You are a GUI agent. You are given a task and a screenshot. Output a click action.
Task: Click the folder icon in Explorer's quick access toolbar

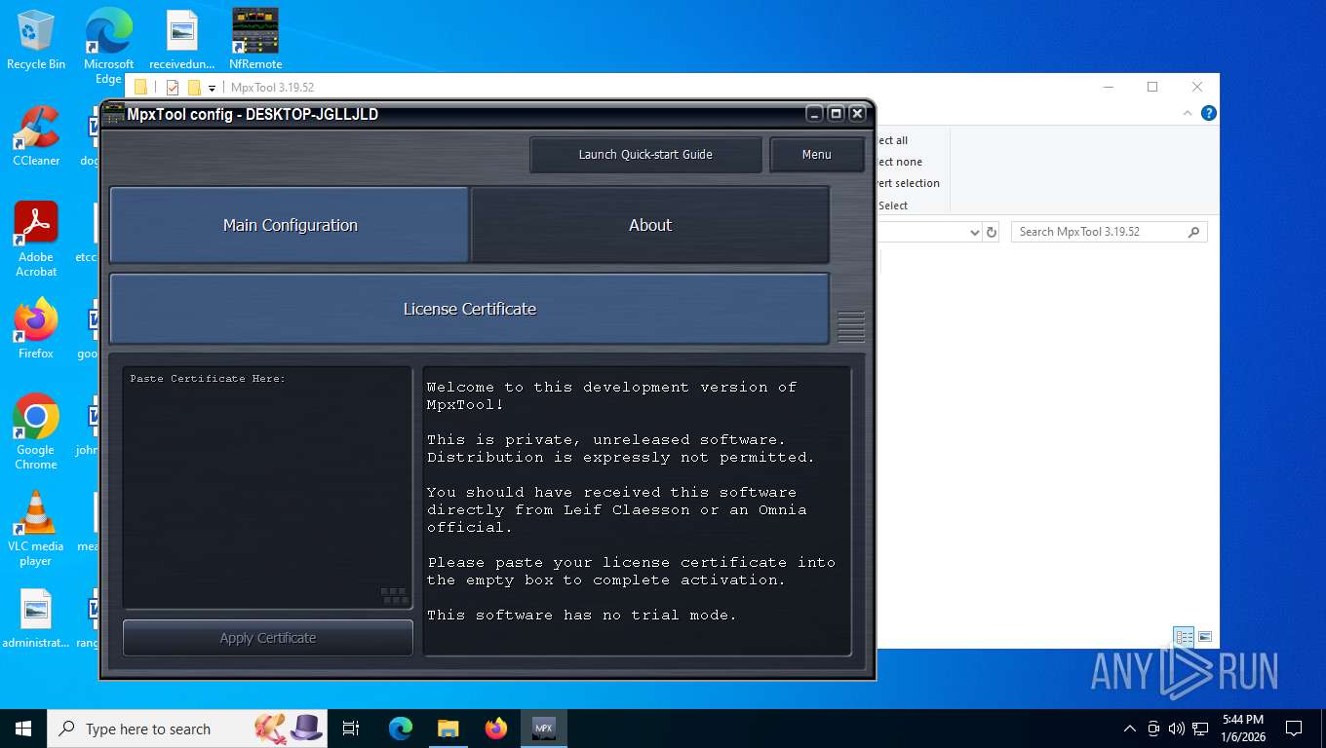pyautogui.click(x=140, y=88)
